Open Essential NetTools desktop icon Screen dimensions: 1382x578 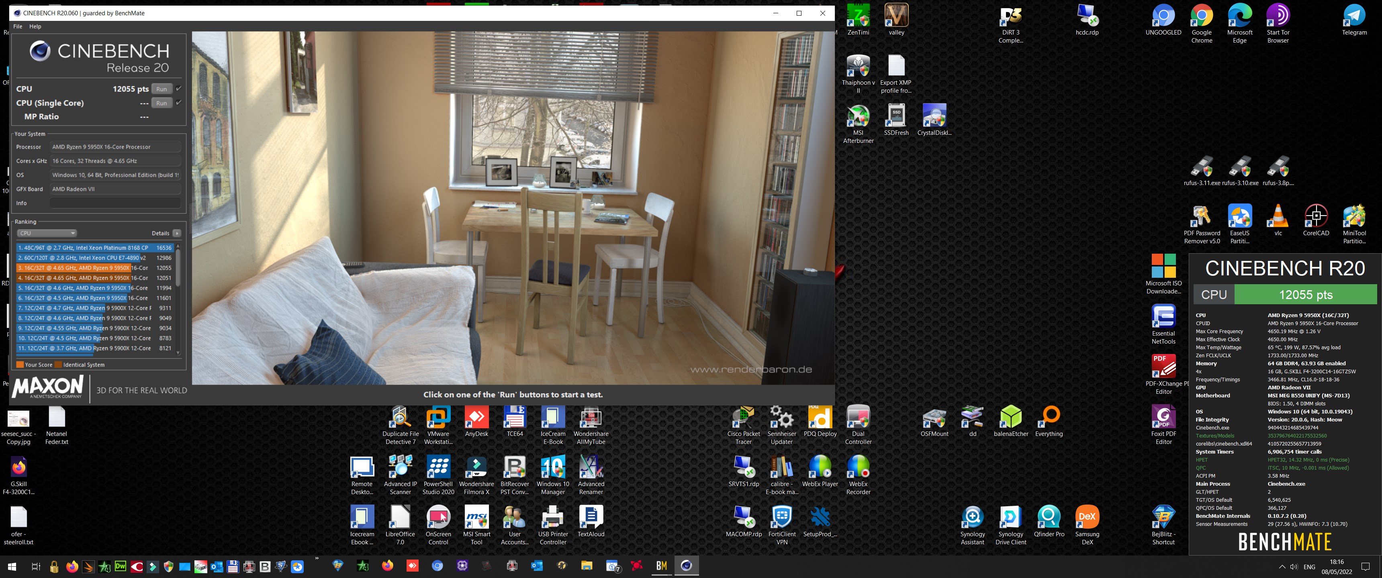[1163, 325]
